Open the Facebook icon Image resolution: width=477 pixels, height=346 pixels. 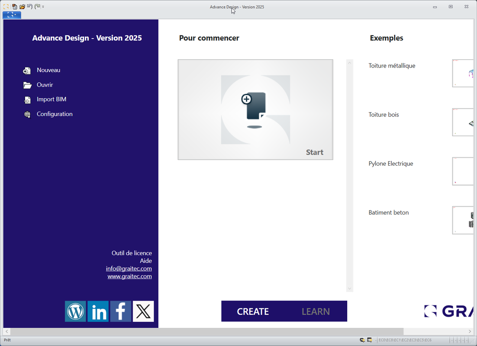tap(121, 311)
